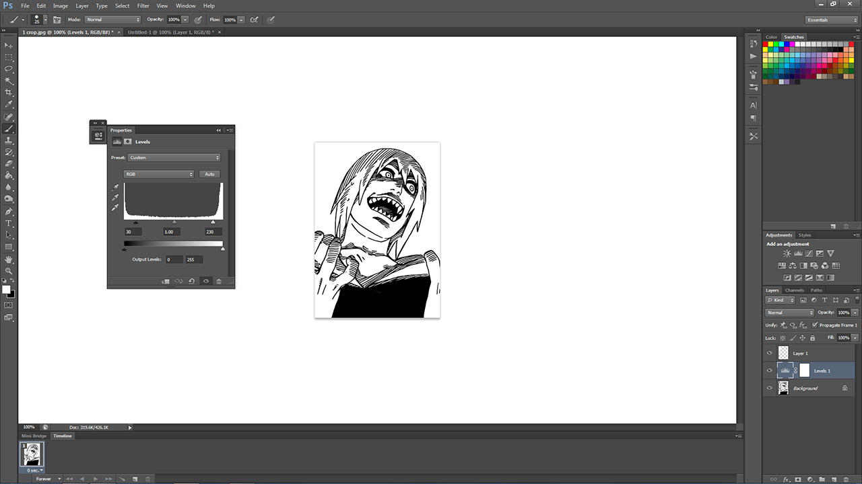This screenshot has height=484, width=862.
Task: Toggle lock all for the layer
Action: point(813,337)
